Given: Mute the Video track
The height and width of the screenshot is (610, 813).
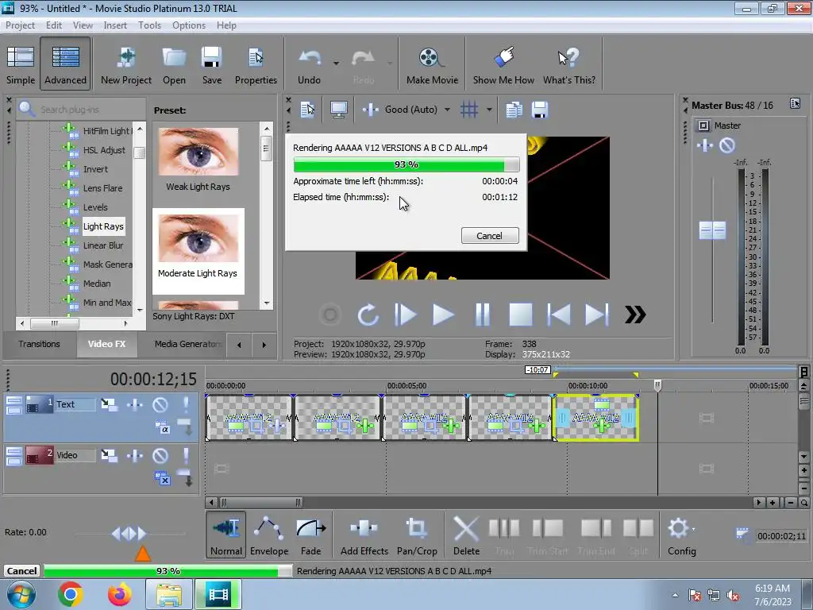Looking at the screenshot, I should [x=160, y=455].
